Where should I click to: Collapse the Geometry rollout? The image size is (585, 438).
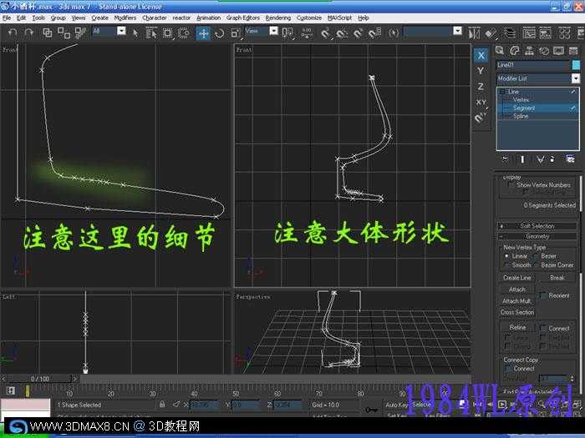[x=537, y=236]
